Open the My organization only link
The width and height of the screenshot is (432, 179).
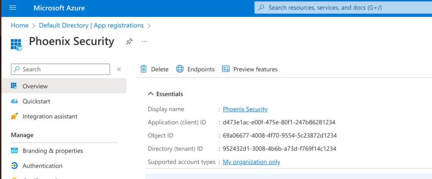click(x=251, y=162)
